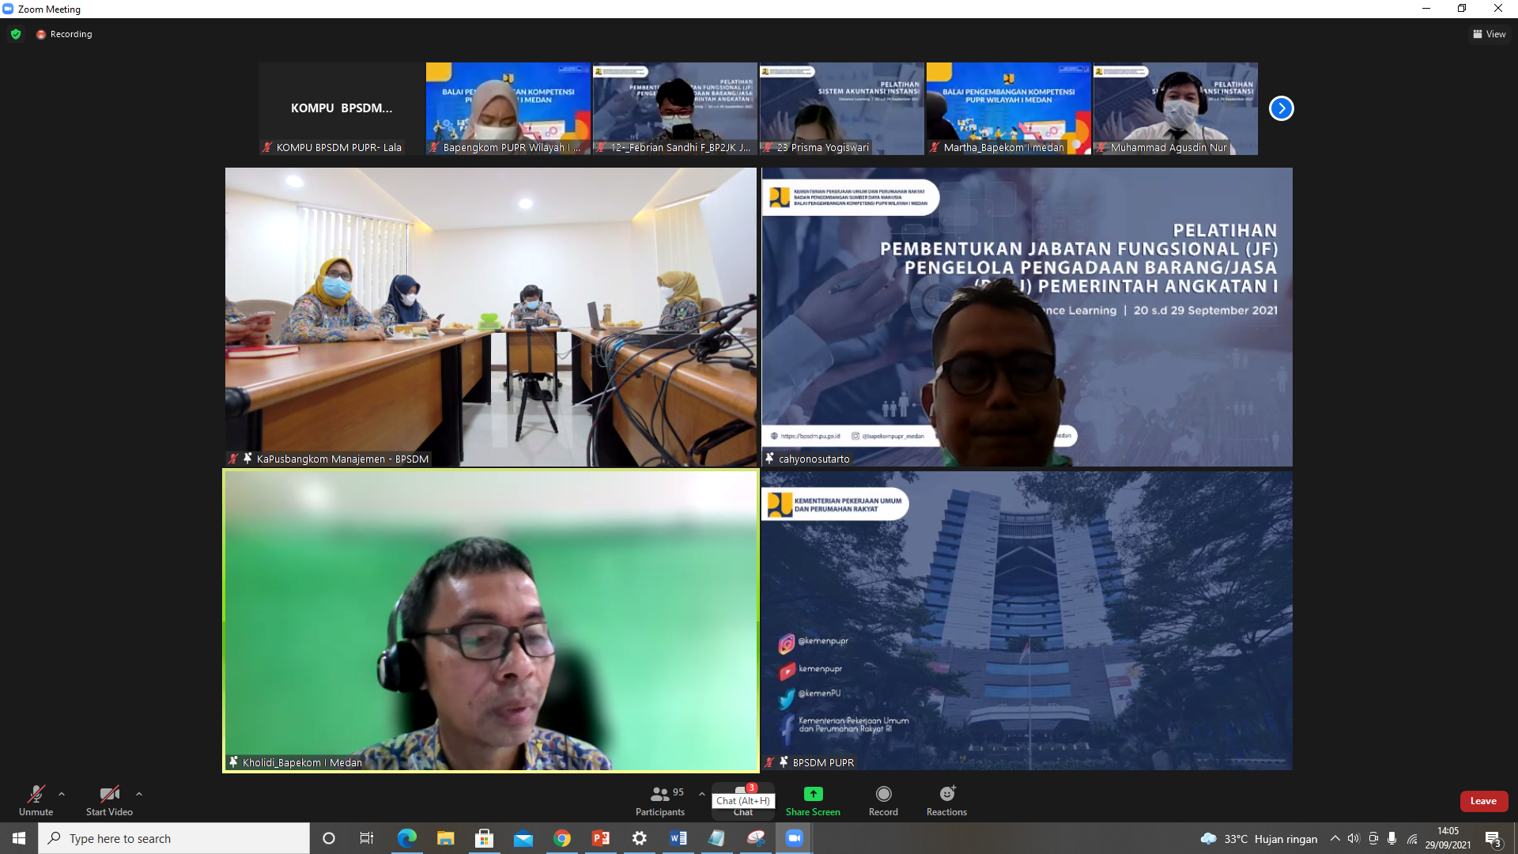This screenshot has width=1518, height=854.
Task: Open PowerPoint from taskbar
Action: click(601, 838)
